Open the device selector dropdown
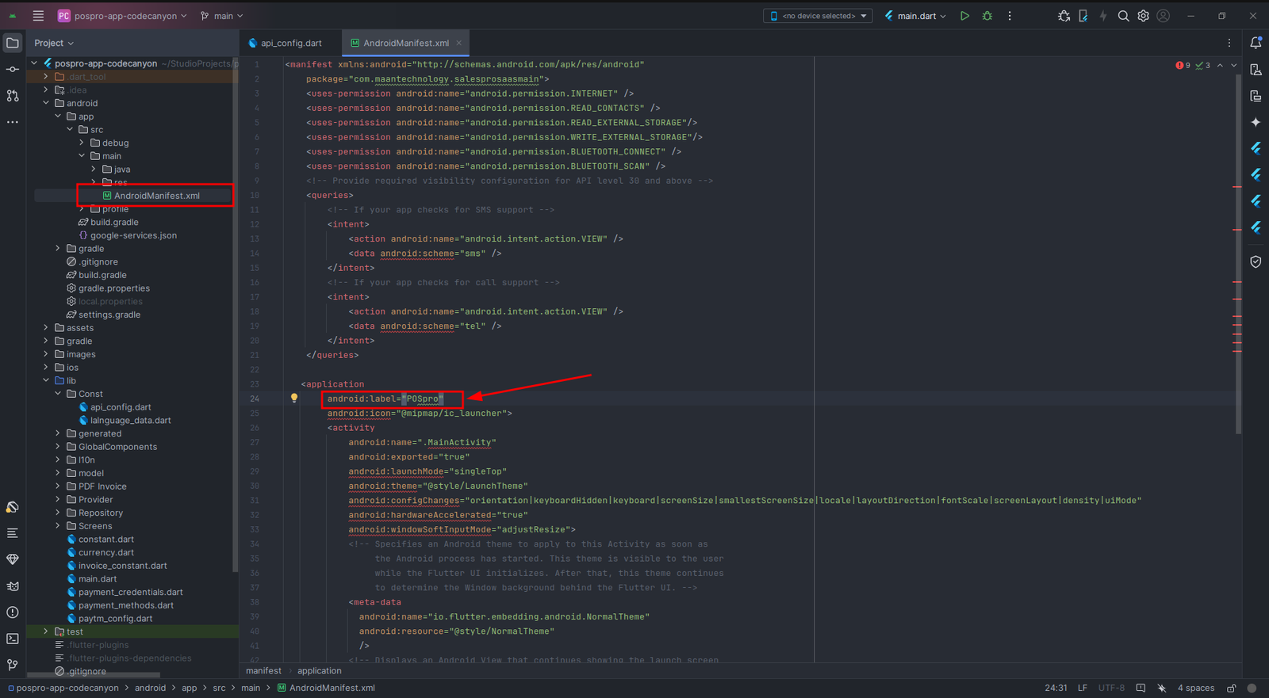Image resolution: width=1269 pixels, height=698 pixels. pyautogui.click(x=818, y=16)
